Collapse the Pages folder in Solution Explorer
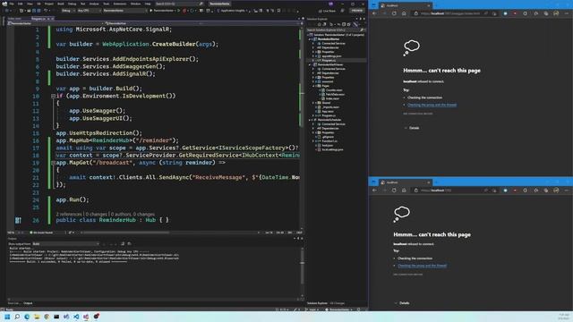Image resolution: width=573 pixels, height=322 pixels. (x=313, y=86)
